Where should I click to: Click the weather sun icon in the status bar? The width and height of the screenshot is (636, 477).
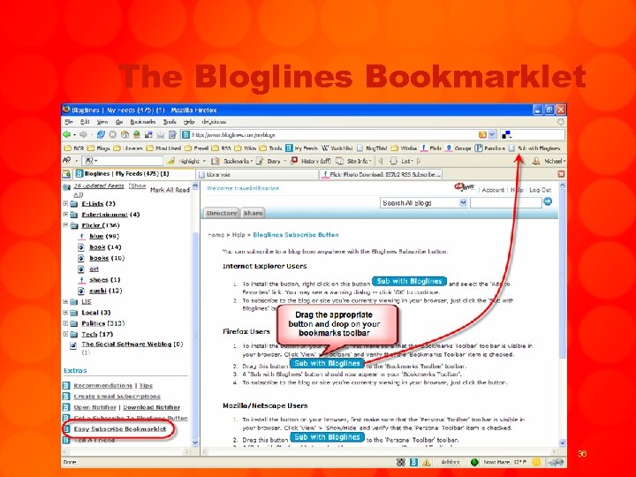pyautogui.click(x=536, y=462)
